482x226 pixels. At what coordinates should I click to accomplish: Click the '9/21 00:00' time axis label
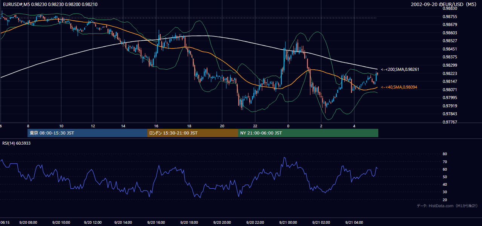tap(288, 223)
